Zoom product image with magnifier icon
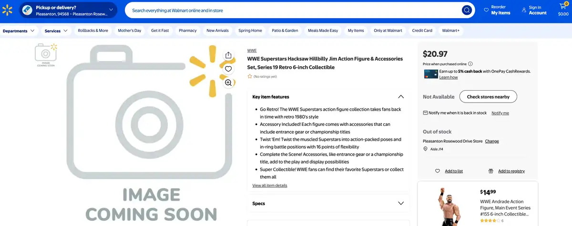 coord(228,83)
